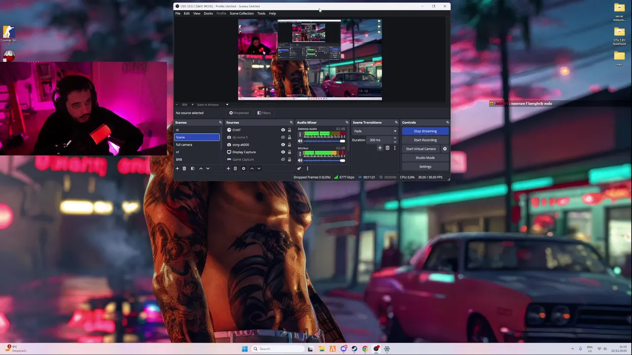Viewport: 632px width, 355px height.
Task: Open source Filters button
Action: 264,113
